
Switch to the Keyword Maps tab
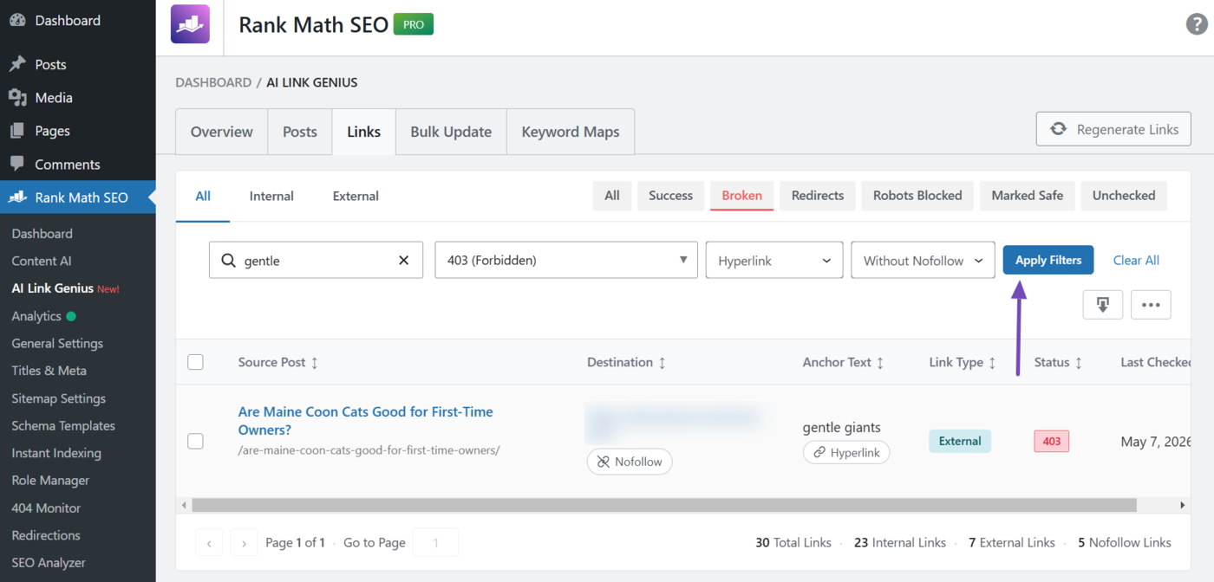click(571, 132)
